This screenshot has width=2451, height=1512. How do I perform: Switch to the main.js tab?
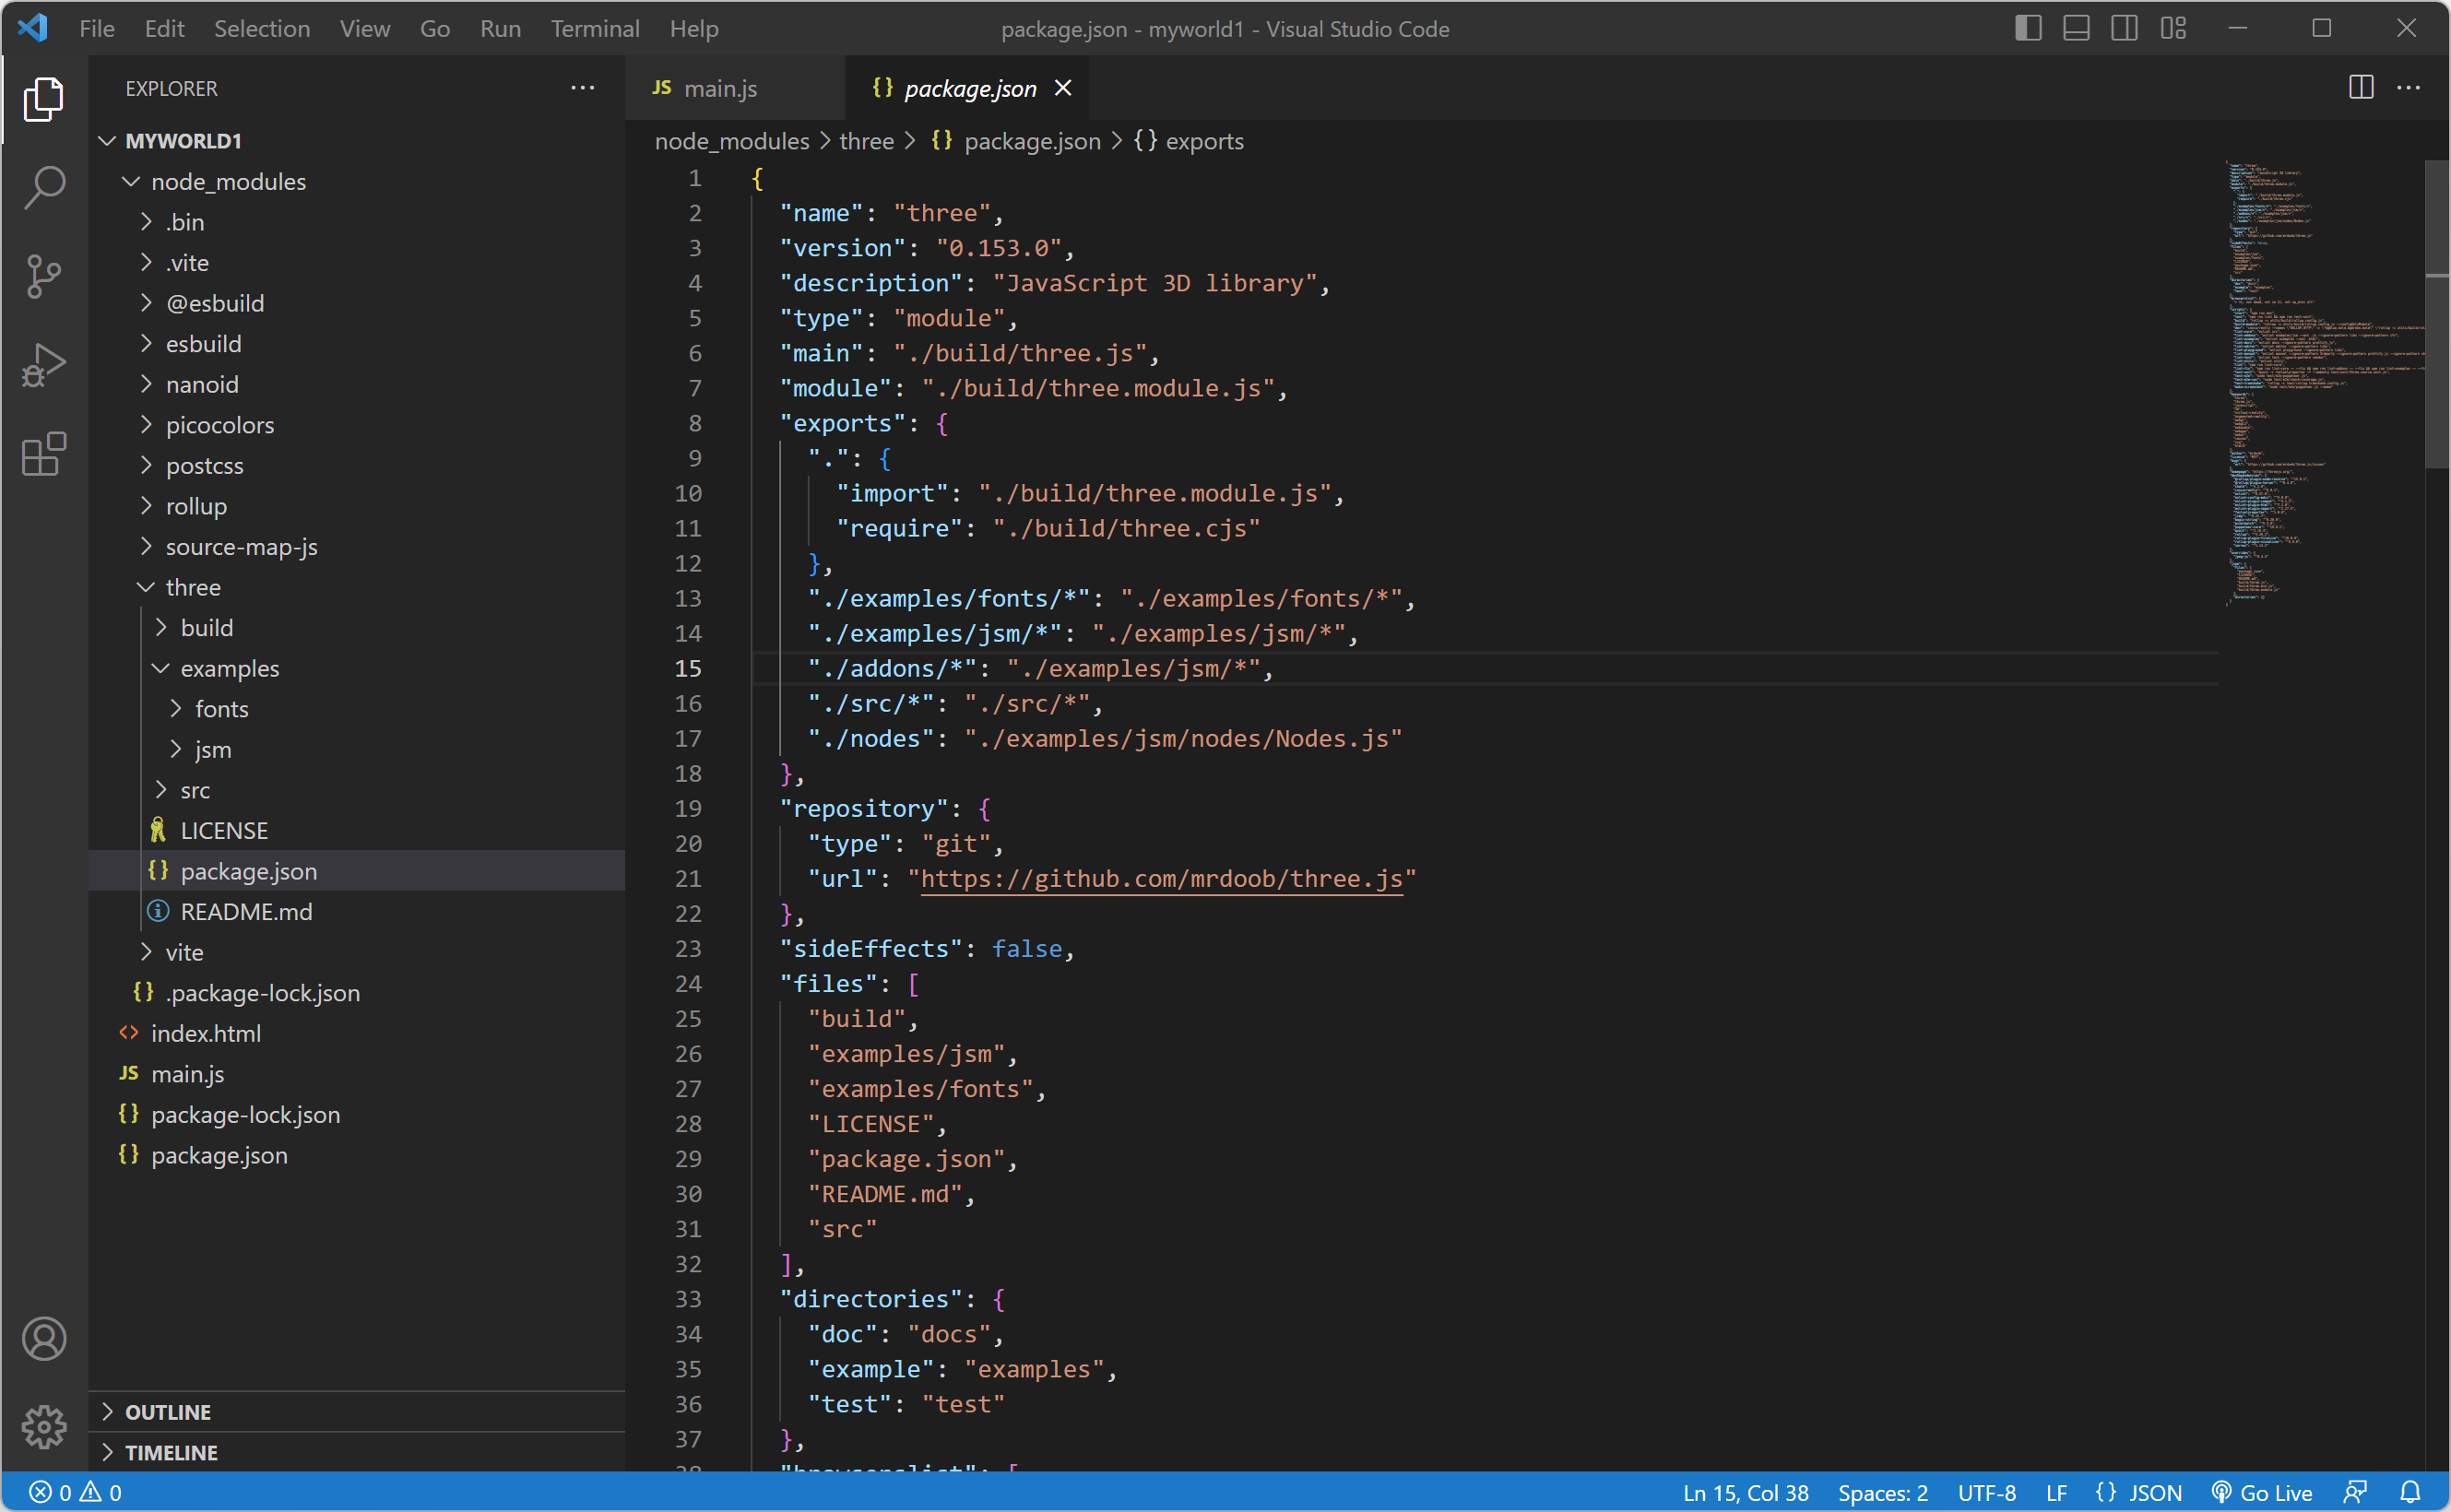click(720, 89)
